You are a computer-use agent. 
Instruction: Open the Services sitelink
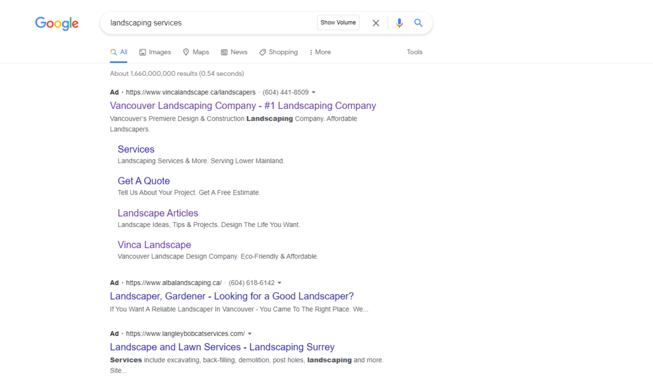136,149
